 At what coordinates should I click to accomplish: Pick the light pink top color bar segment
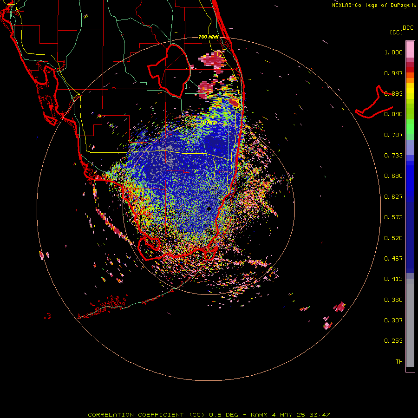pyautogui.click(x=410, y=50)
